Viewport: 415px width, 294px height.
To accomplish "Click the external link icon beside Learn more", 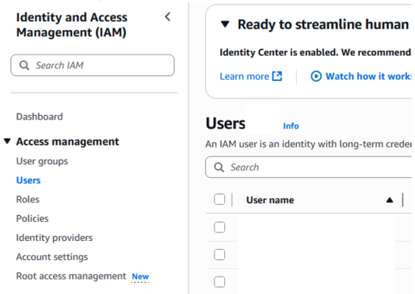I will (277, 77).
